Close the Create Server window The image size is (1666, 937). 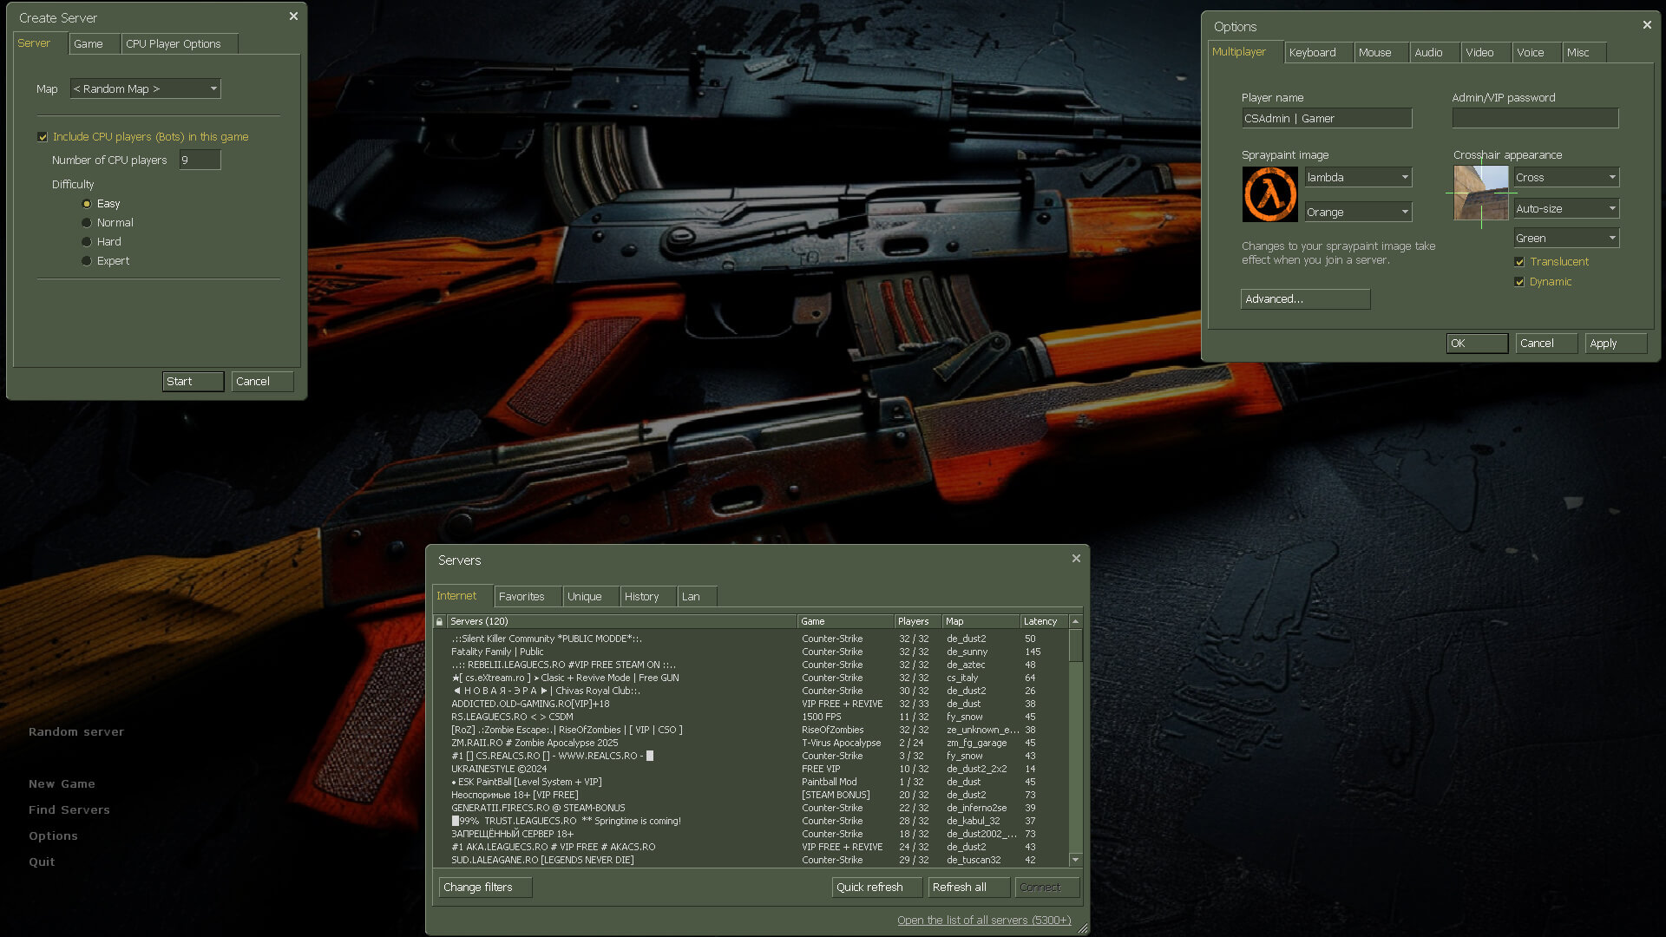click(293, 16)
